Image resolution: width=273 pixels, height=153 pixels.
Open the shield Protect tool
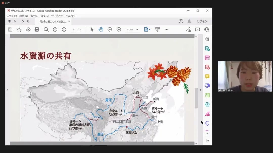pyautogui.click(x=207, y=123)
